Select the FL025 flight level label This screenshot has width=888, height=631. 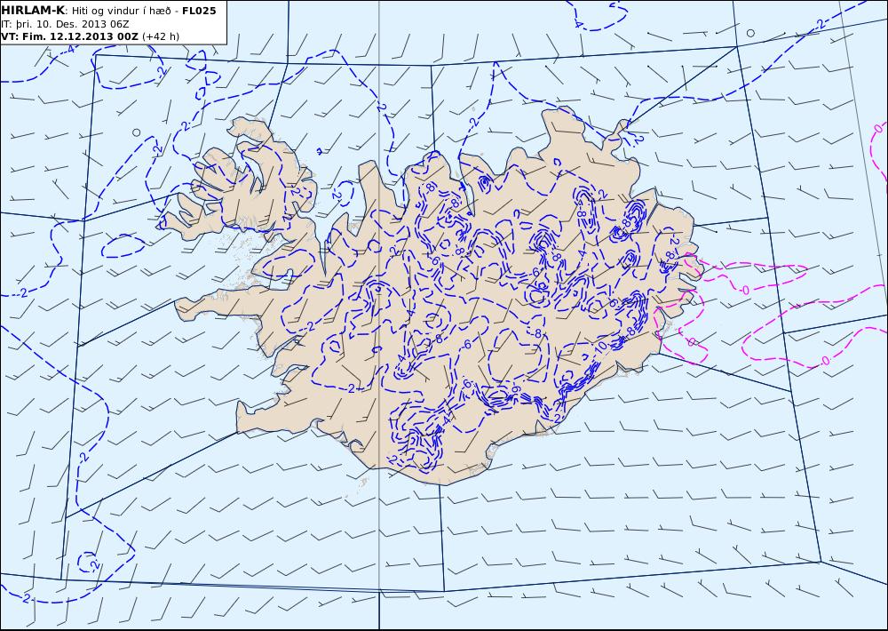tap(199, 11)
